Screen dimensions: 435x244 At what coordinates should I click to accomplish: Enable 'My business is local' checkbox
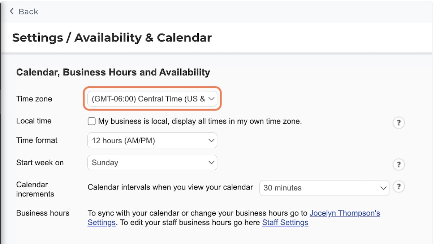[x=92, y=121]
